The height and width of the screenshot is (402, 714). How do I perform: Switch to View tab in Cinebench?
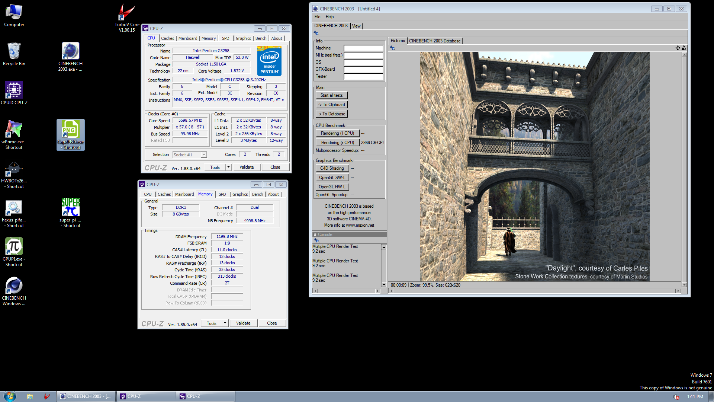[356, 26]
